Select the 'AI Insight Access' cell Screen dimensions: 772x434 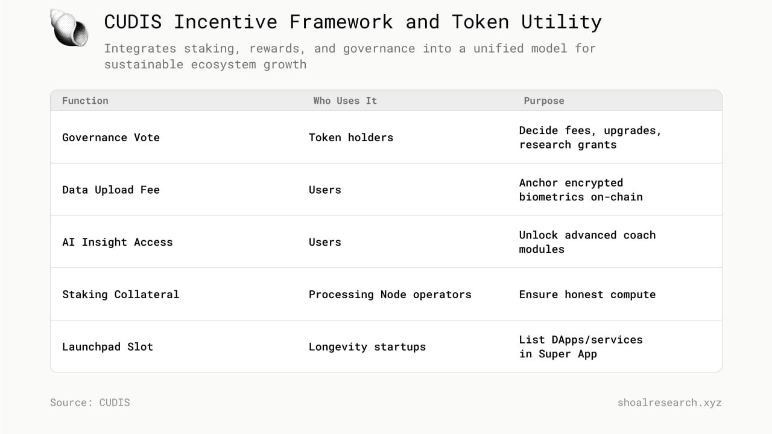(118, 242)
